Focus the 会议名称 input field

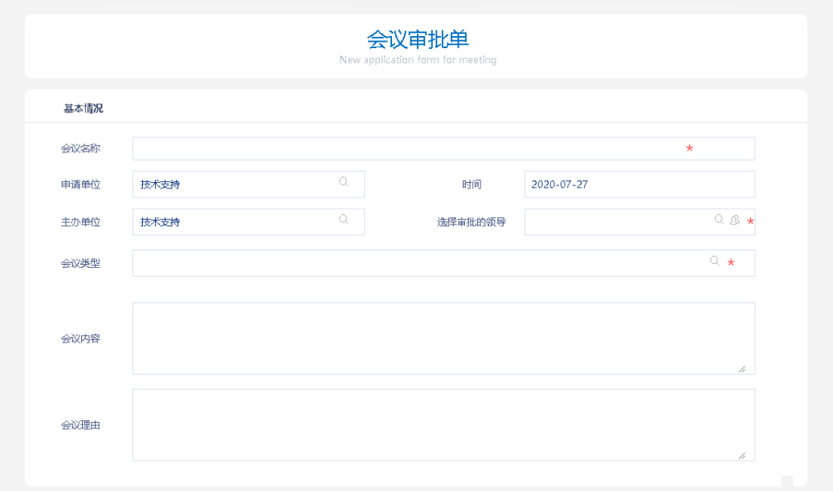(443, 148)
